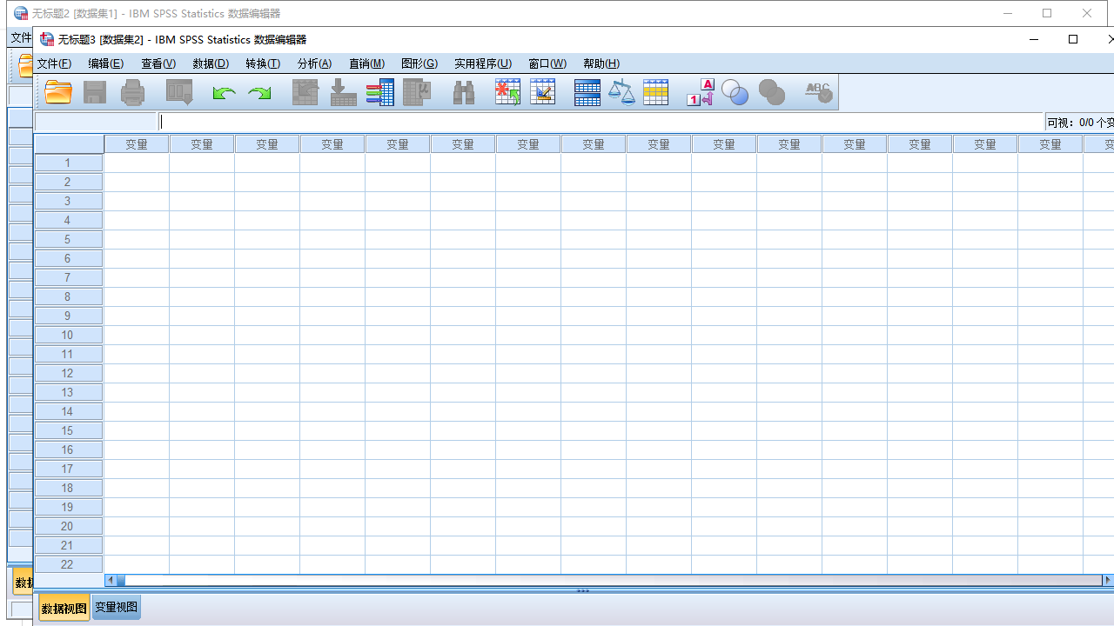Switch to 数据视图 tab
This screenshot has width=1114, height=626.
(64, 609)
